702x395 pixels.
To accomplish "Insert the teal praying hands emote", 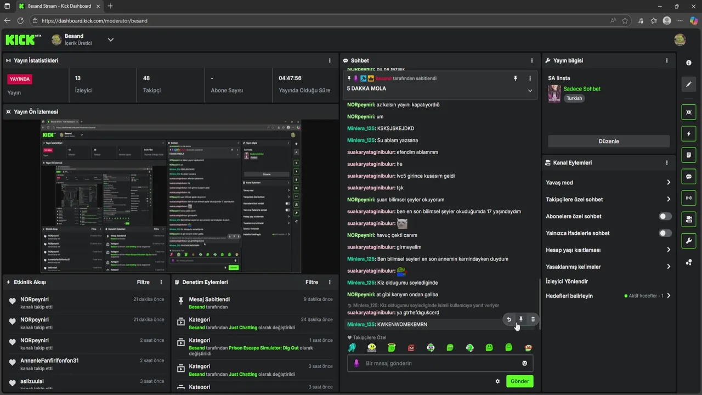I will [x=352, y=348].
